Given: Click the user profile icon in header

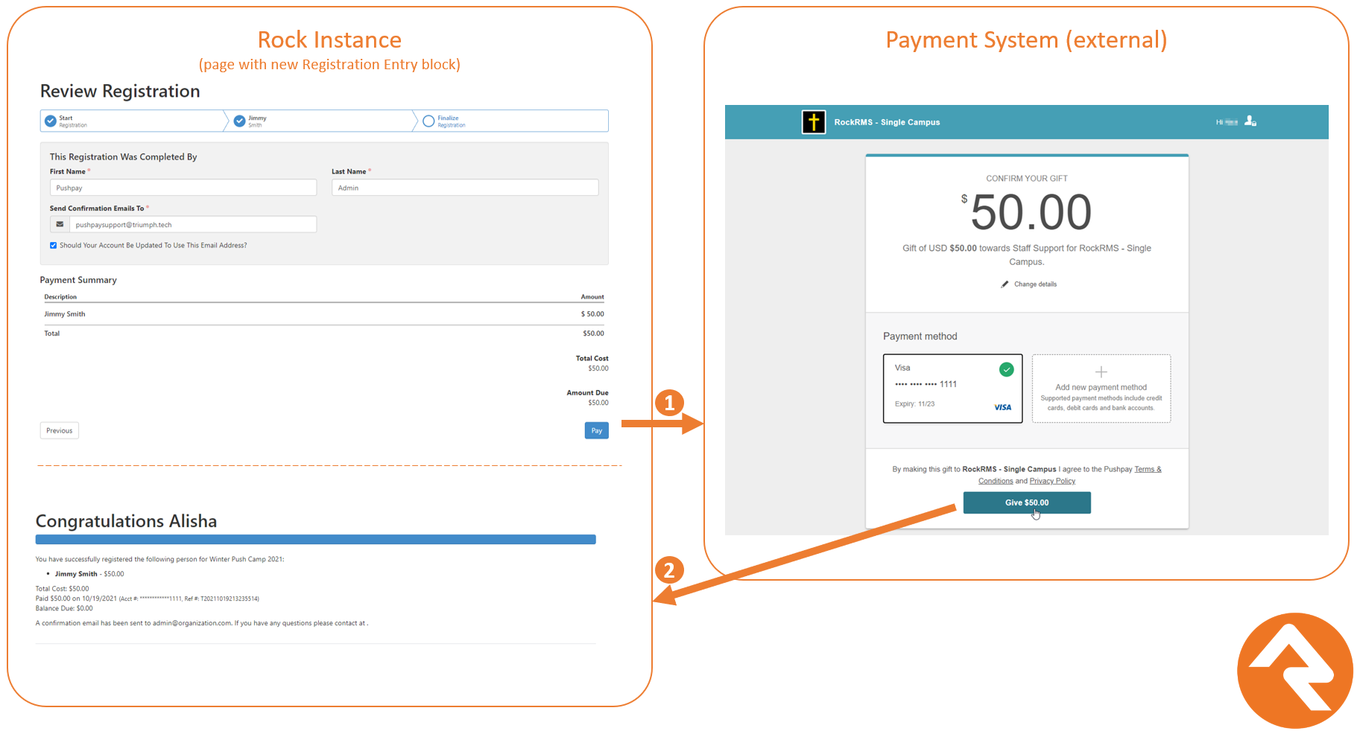Looking at the screenshot, I should 1250,121.
